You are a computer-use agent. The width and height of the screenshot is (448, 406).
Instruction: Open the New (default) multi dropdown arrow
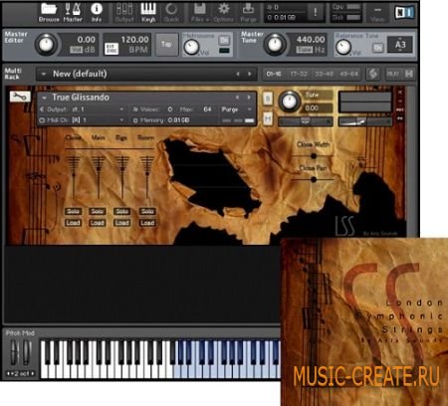click(x=44, y=74)
